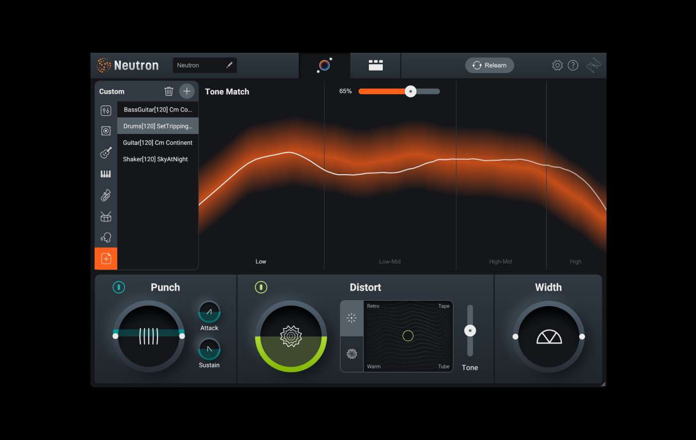Click the Retro corner label in XY pad

[373, 306]
